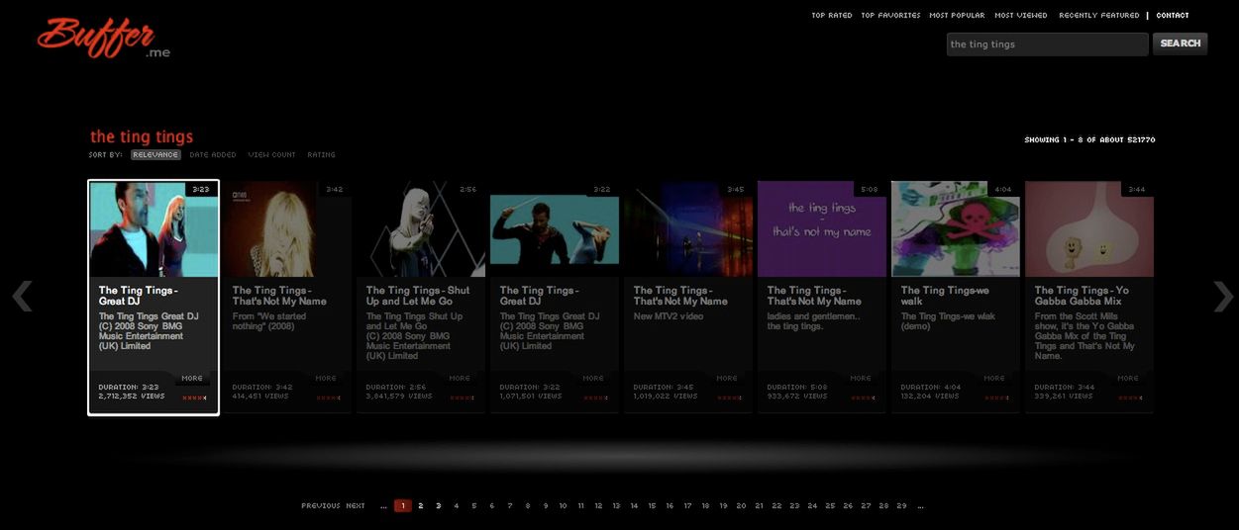The height and width of the screenshot is (530, 1239).
Task: Sort results by Date Added
Action: point(213,154)
